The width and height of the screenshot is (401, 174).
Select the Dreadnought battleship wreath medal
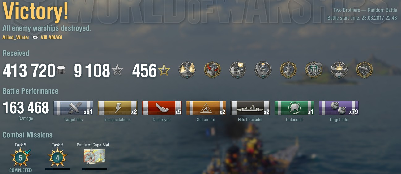point(288,70)
